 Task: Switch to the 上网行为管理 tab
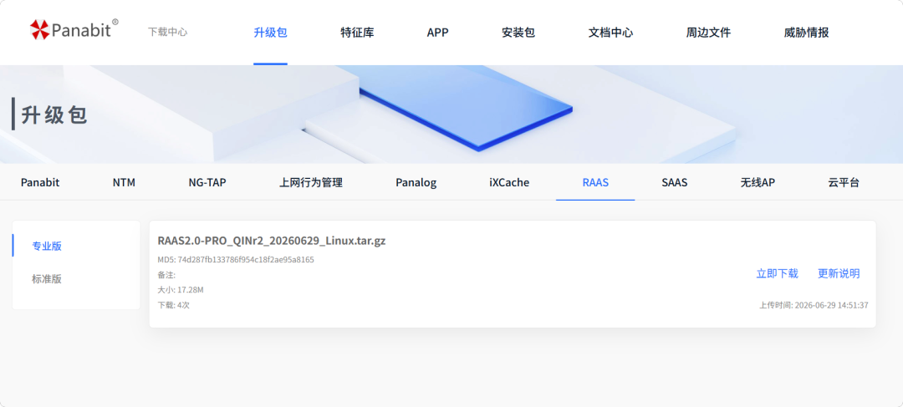311,182
